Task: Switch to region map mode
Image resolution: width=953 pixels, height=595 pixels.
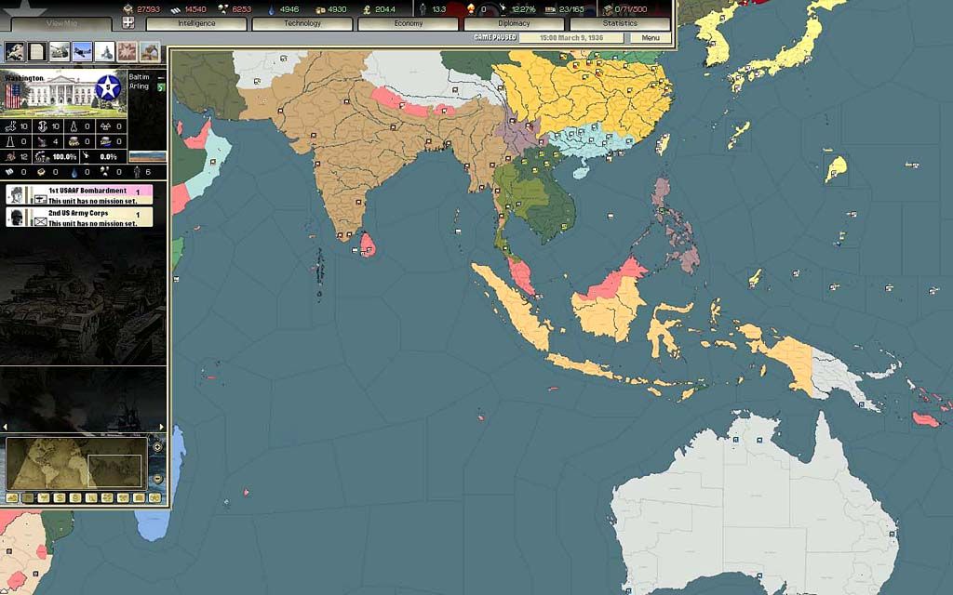Action: [107, 498]
